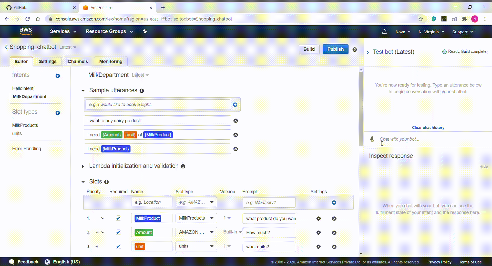
Task: Toggle Required checkbox for unit slot
Action: (x=118, y=246)
